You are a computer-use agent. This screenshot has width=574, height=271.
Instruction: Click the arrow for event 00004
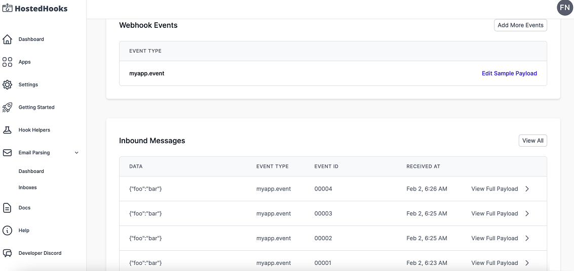pos(527,189)
